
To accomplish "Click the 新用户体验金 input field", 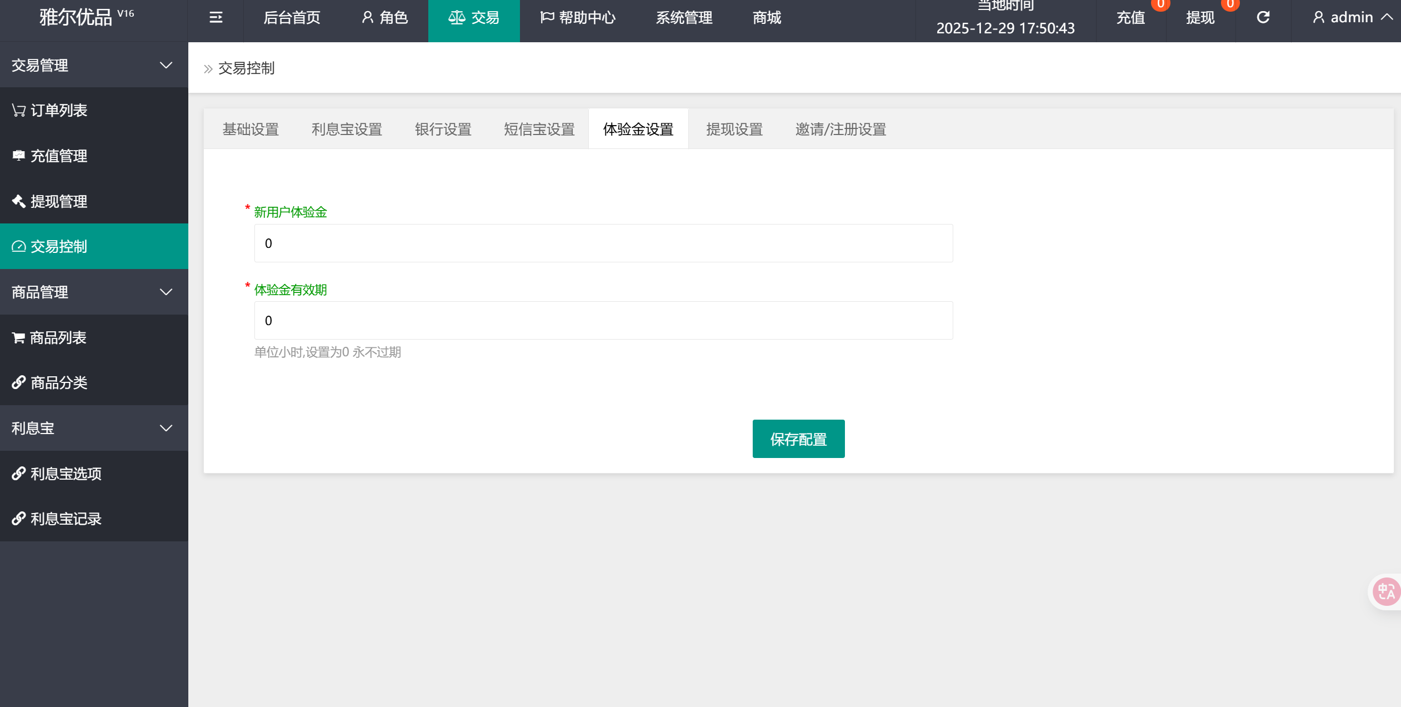I will pos(603,243).
